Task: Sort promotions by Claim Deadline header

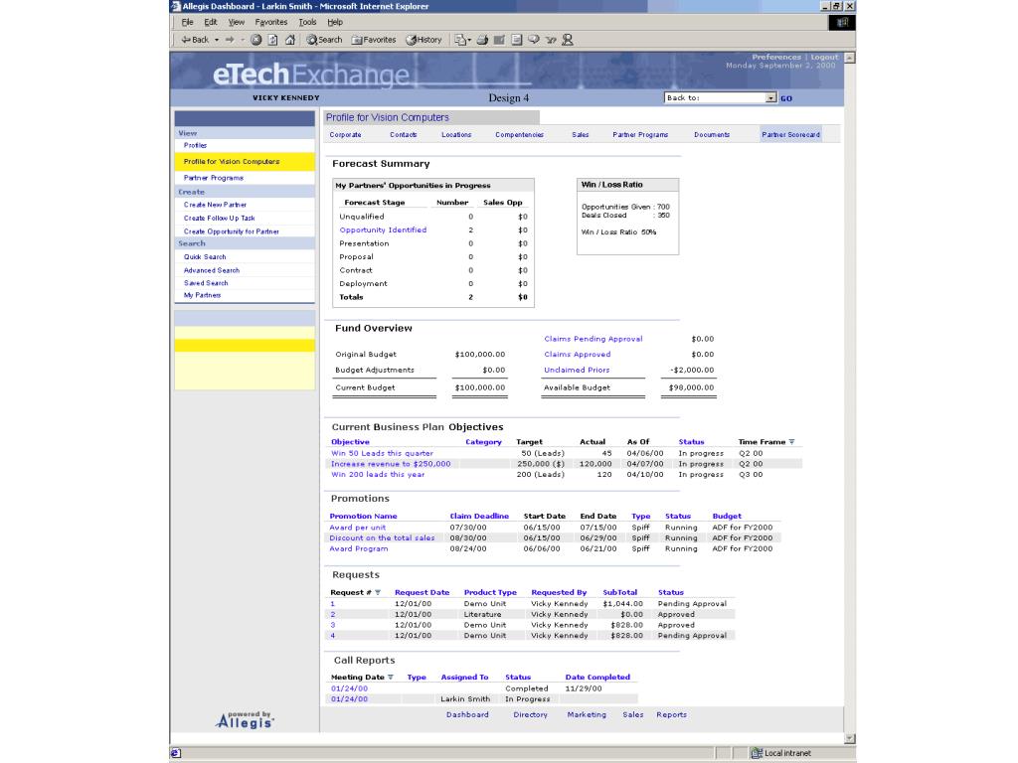Action: pyautogui.click(x=479, y=516)
